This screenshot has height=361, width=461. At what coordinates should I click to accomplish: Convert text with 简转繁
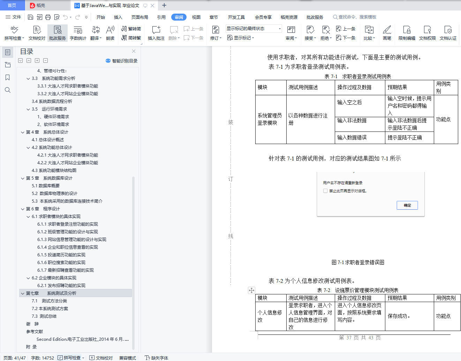(x=131, y=38)
